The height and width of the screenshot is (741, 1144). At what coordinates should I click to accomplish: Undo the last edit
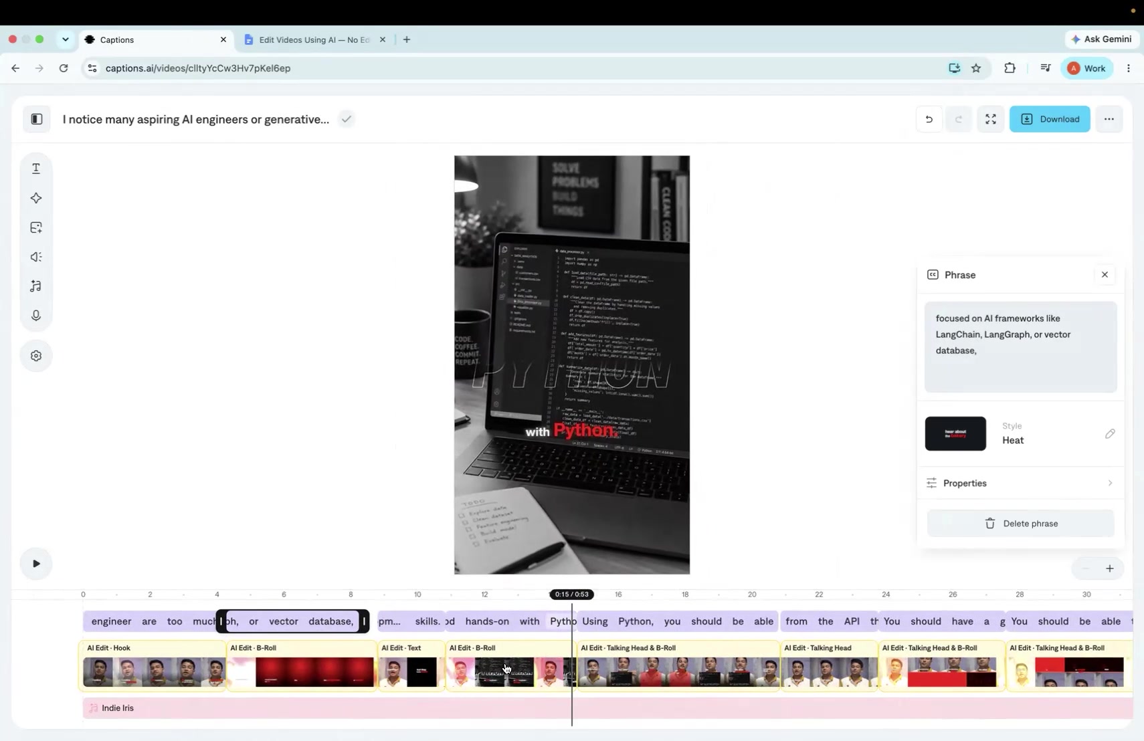pyautogui.click(x=929, y=119)
